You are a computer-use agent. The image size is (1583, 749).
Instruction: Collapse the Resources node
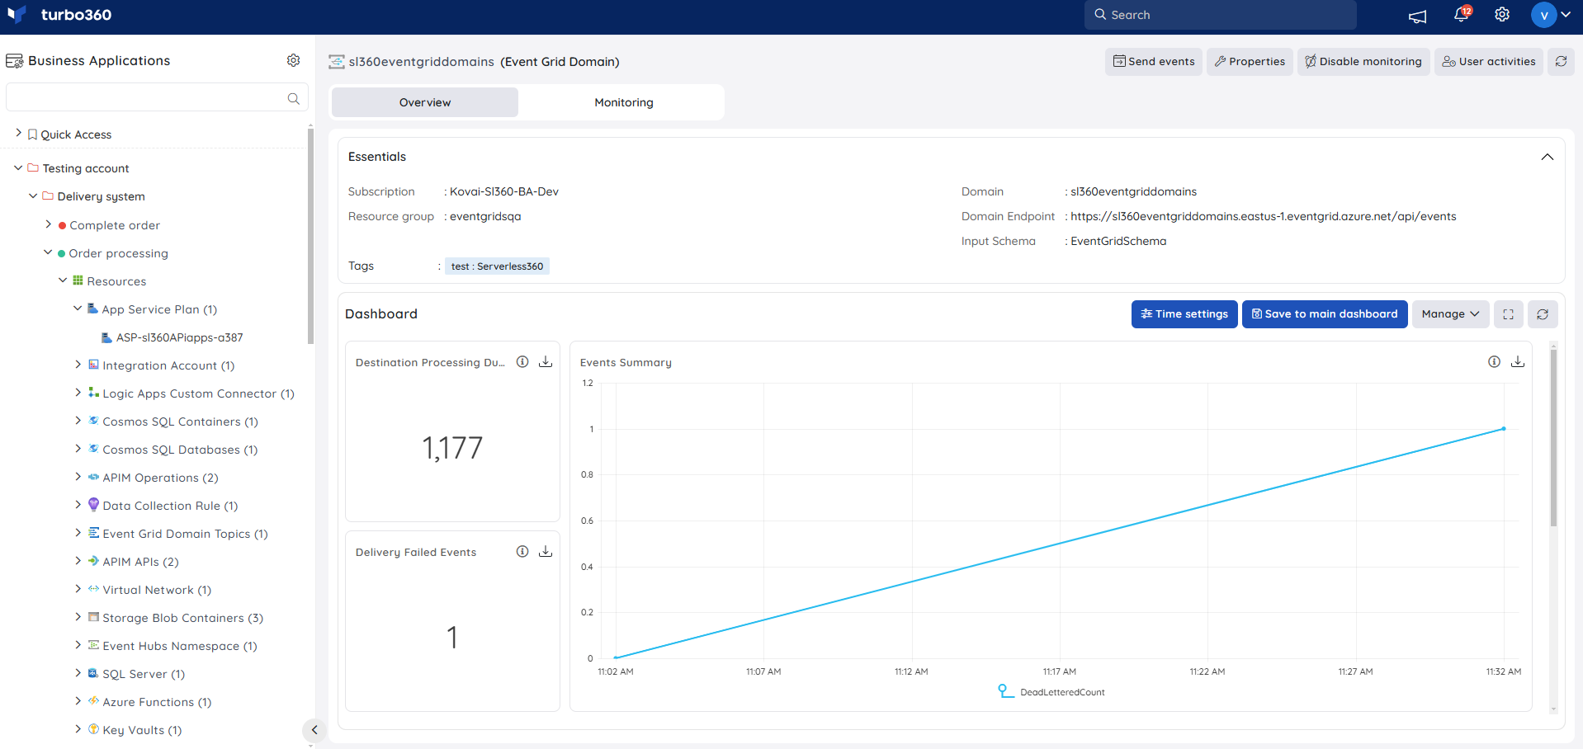pos(63,280)
